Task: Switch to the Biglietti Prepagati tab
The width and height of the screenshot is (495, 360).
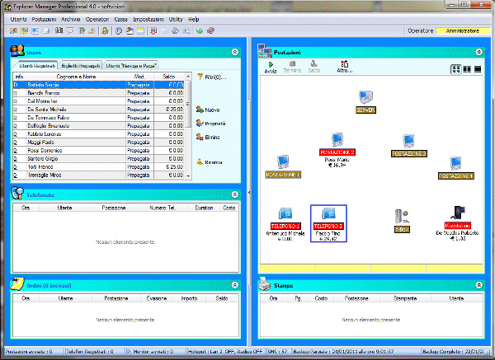Action: 81,66
